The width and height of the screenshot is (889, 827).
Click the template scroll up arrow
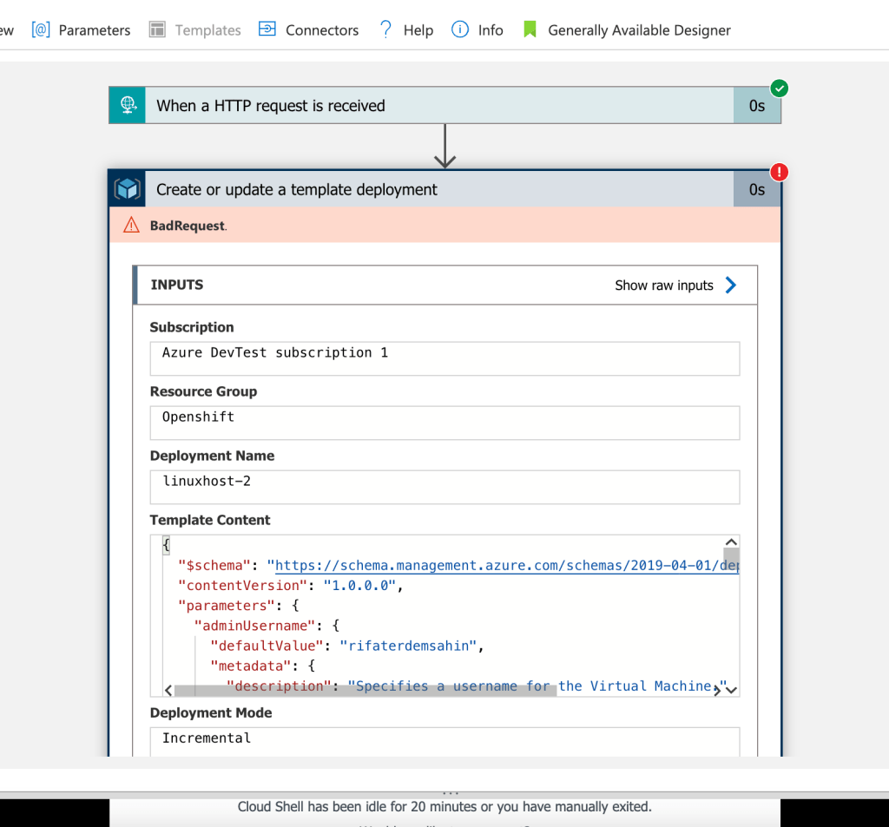pos(731,542)
